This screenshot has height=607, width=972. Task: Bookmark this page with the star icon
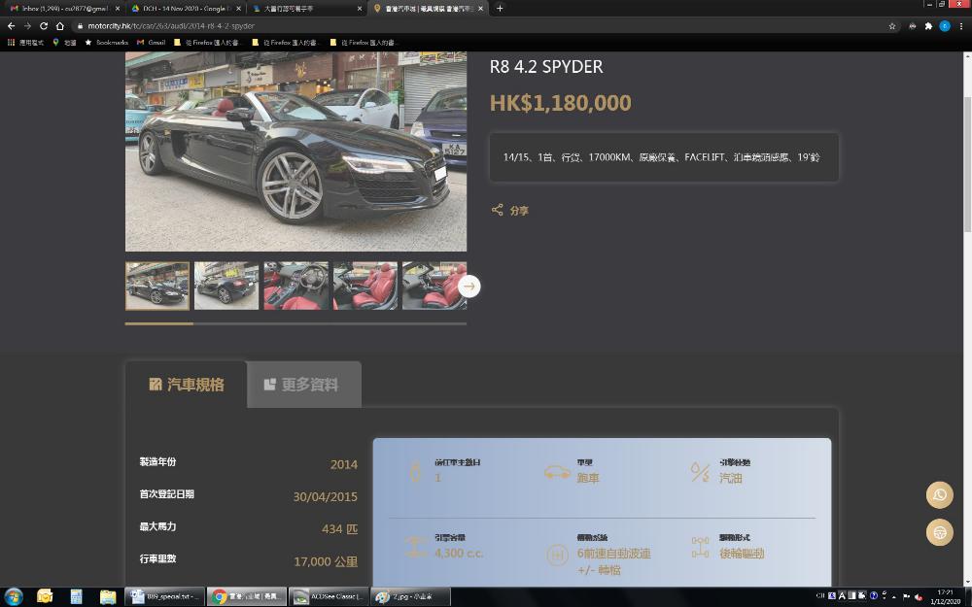pos(892,26)
